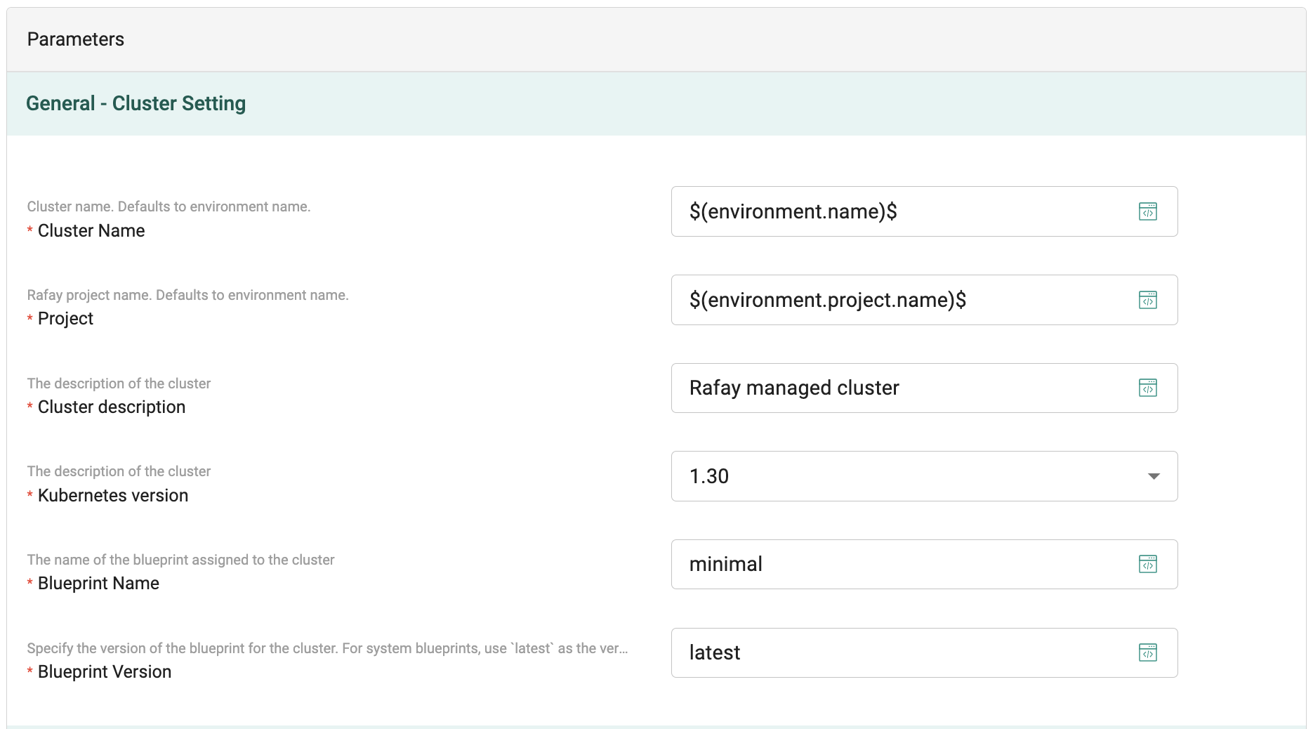
Task: Click the truncated 'Specify the version of the blueprint' hint
Action: pyautogui.click(x=327, y=648)
